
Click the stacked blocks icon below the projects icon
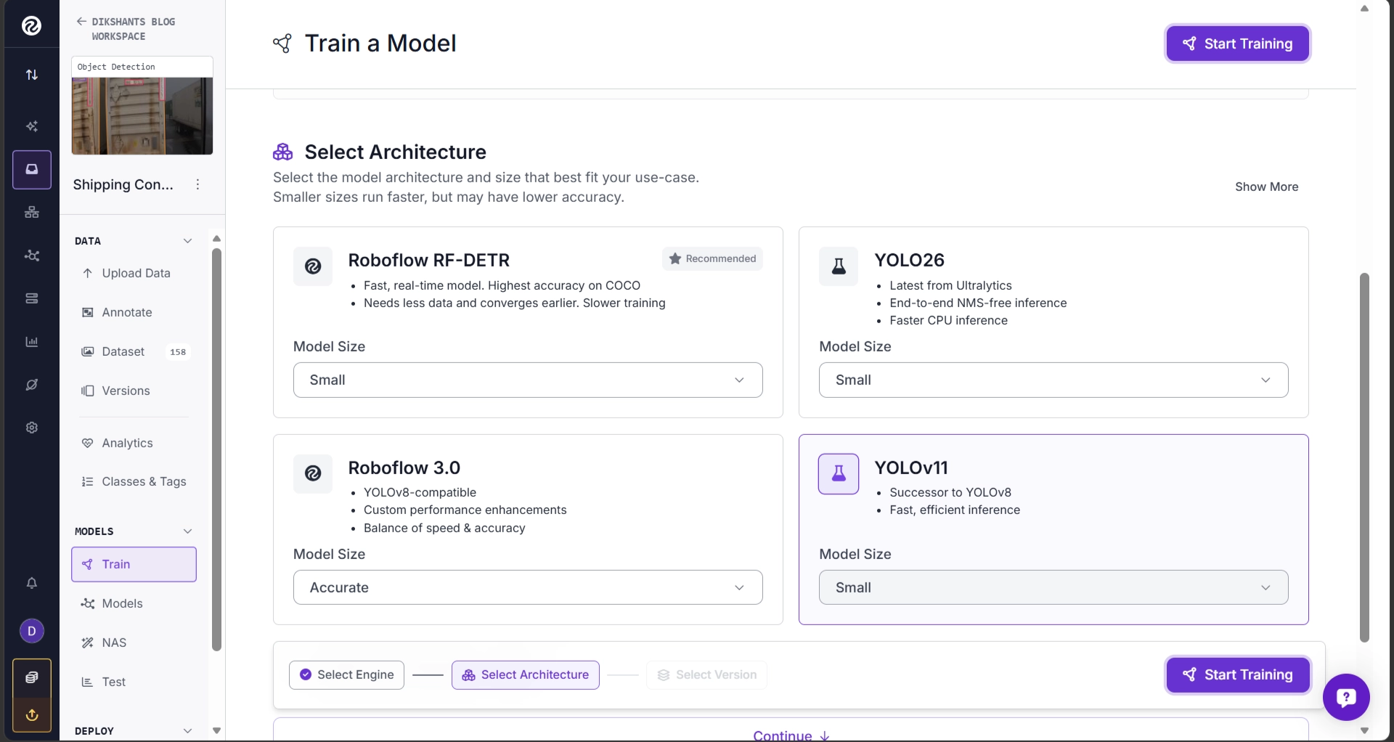tap(32, 212)
